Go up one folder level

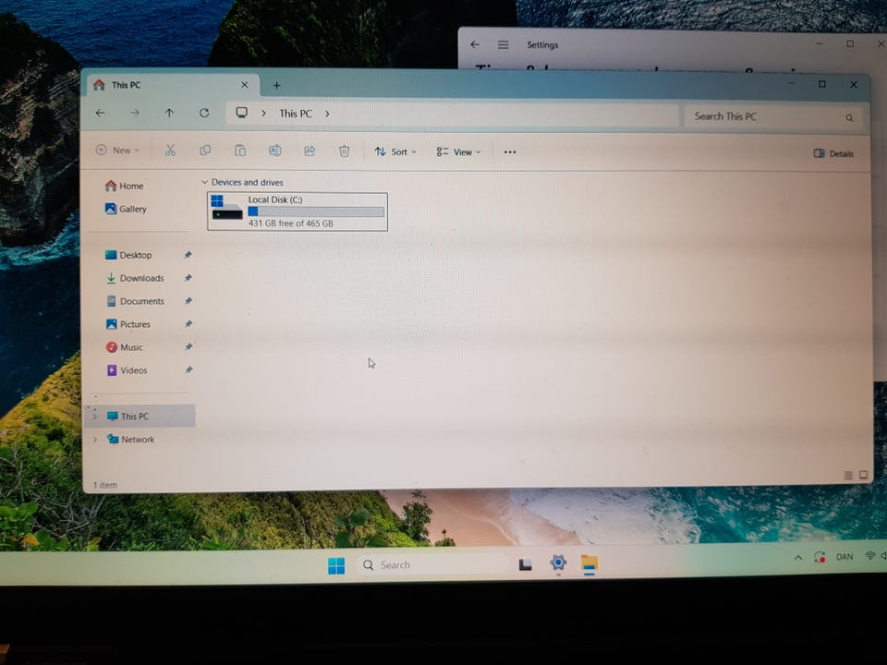169,113
